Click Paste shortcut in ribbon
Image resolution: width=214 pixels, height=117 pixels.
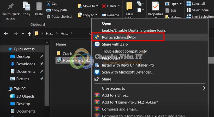coord(59,17)
